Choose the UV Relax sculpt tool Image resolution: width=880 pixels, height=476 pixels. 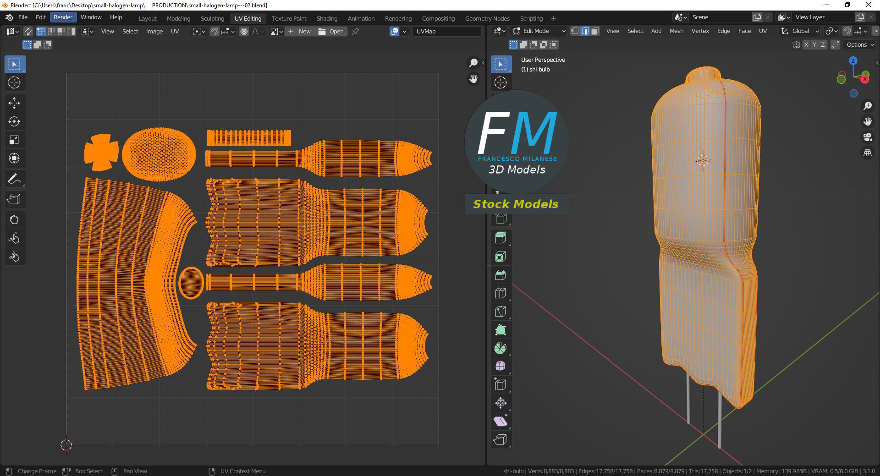point(14,238)
